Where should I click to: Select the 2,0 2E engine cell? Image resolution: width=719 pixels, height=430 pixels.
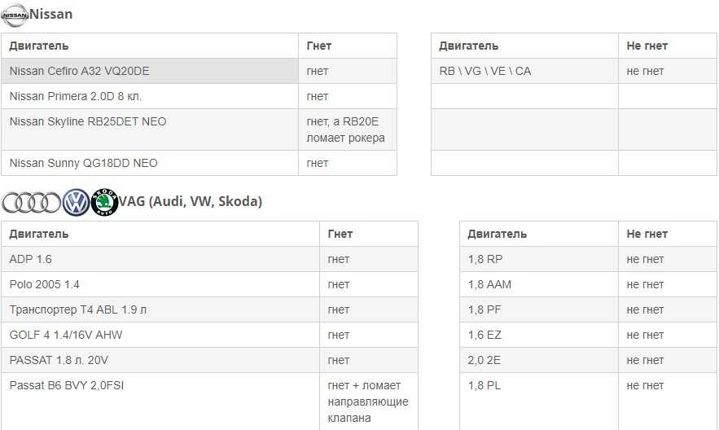539,360
